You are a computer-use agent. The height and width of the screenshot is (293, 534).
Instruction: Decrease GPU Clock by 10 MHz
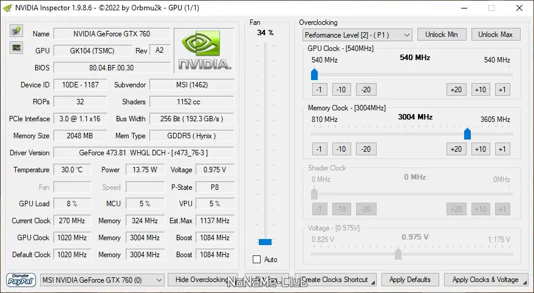[341, 90]
